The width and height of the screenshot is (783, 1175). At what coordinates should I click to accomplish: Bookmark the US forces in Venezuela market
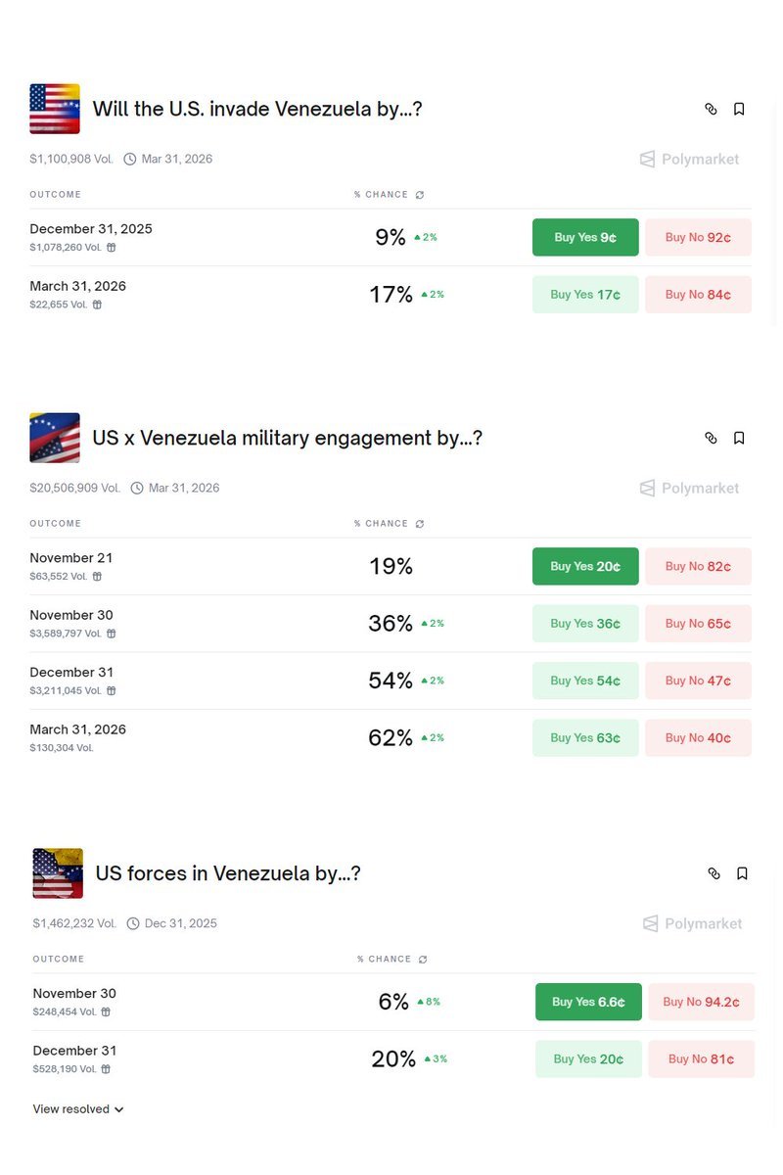742,873
